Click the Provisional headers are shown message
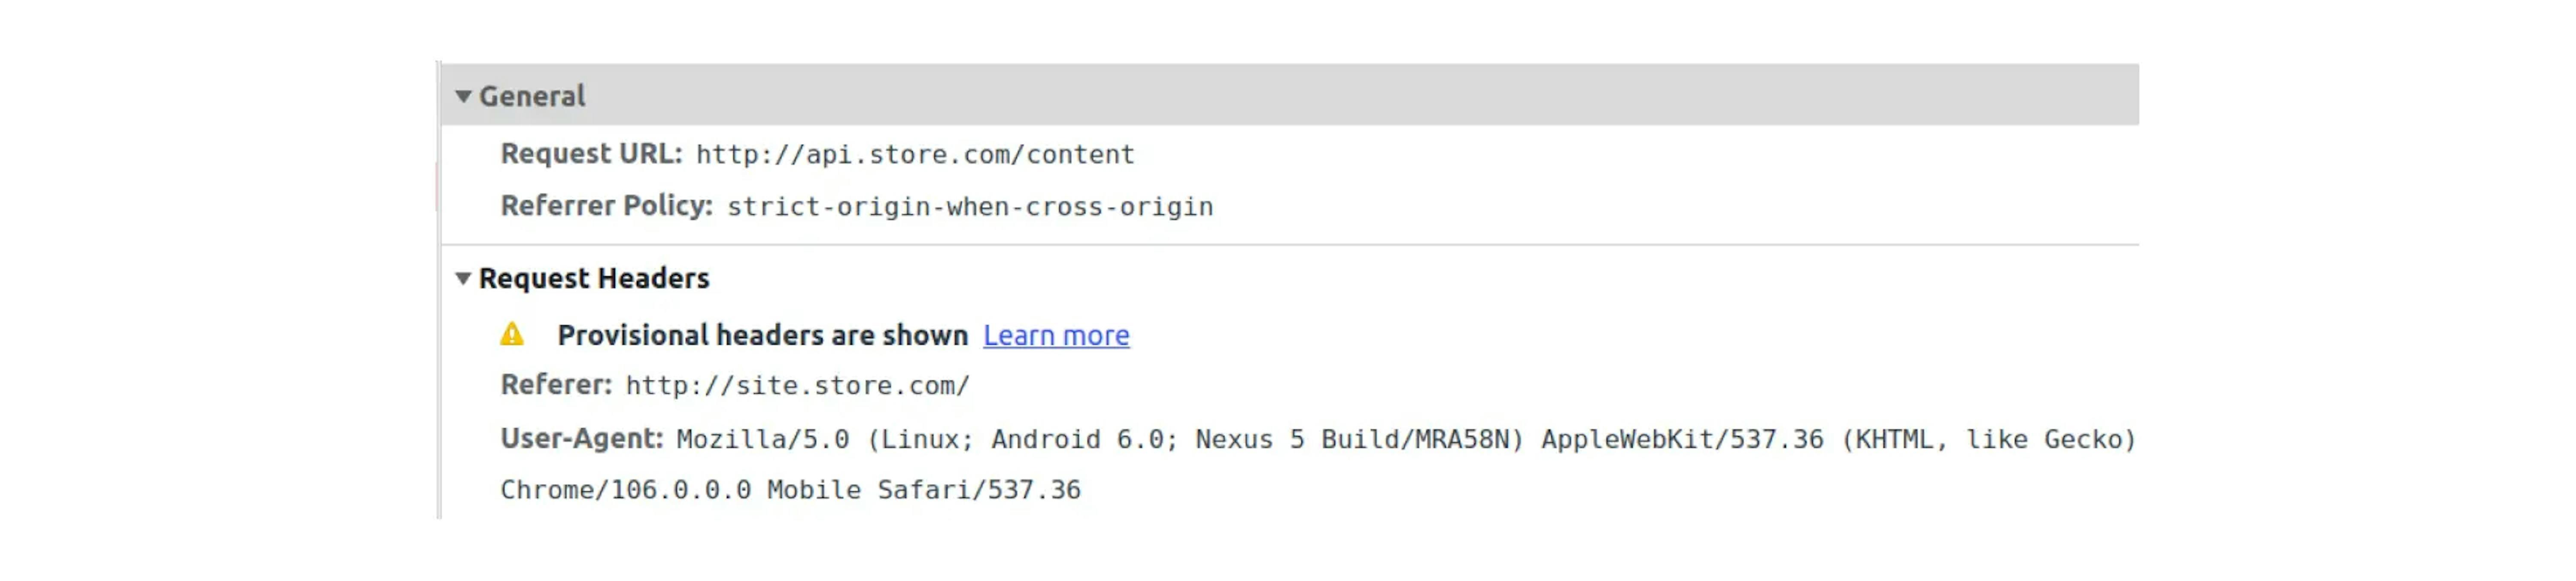 (x=763, y=335)
